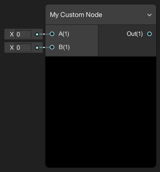160x172 pixels.
Task: Click the edge line connecting to port B
Action: [45, 47]
